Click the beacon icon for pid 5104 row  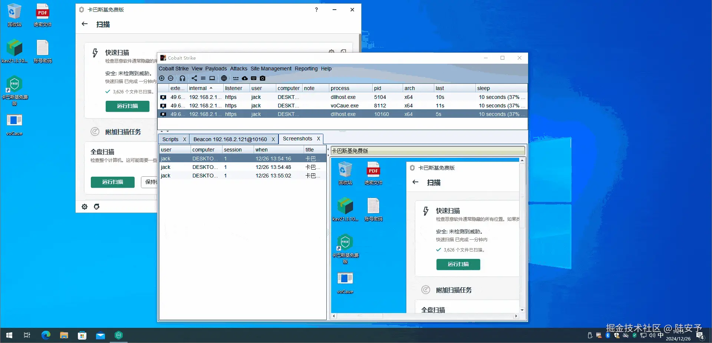click(x=163, y=97)
